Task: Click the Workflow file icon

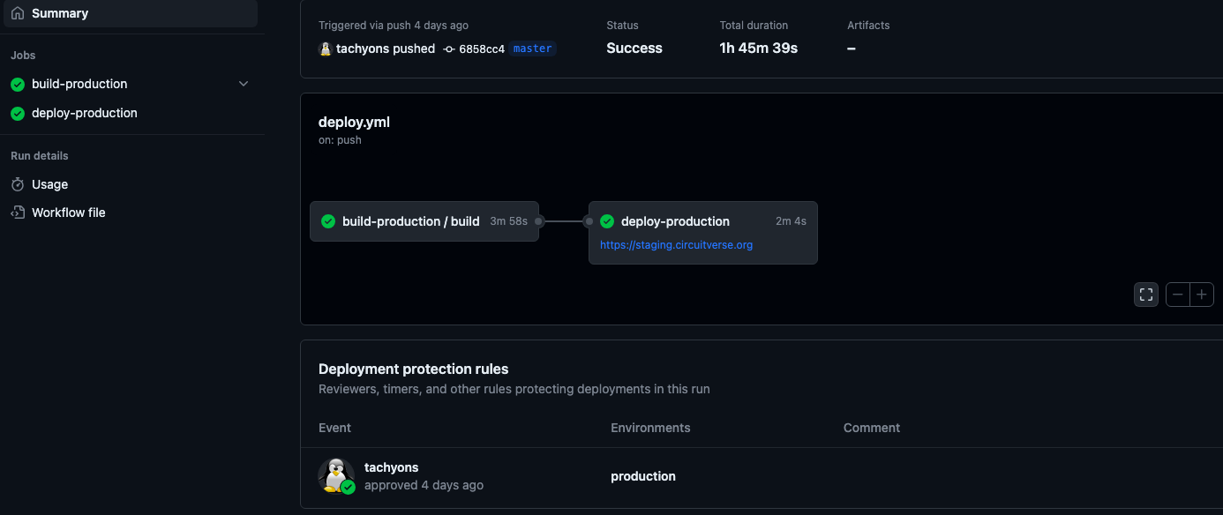Action: (18, 213)
